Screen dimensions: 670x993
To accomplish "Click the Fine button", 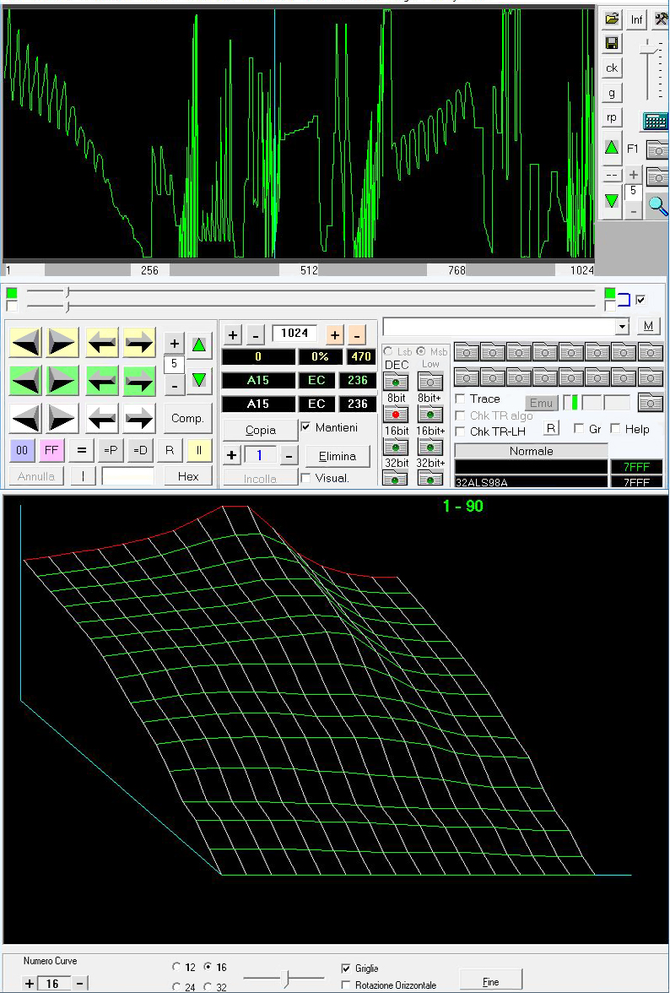I will point(490,981).
